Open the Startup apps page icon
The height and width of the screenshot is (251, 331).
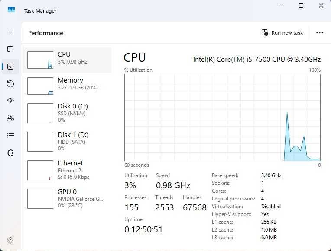click(x=10, y=101)
